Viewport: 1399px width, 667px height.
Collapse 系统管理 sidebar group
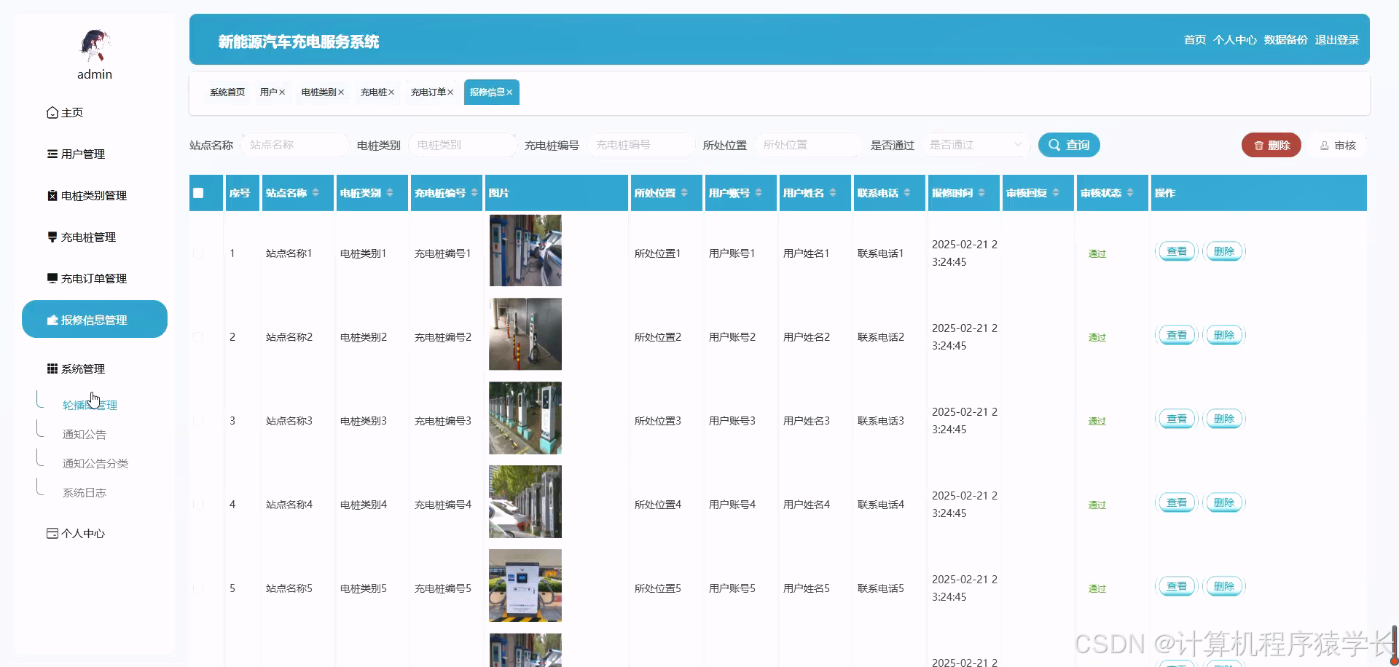[76, 368]
